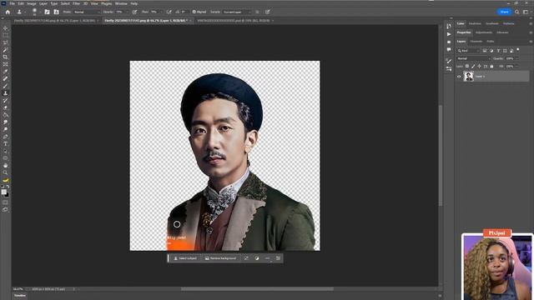Filter layers by smart objects icon
The image size is (534, 300).
(x=511, y=51)
